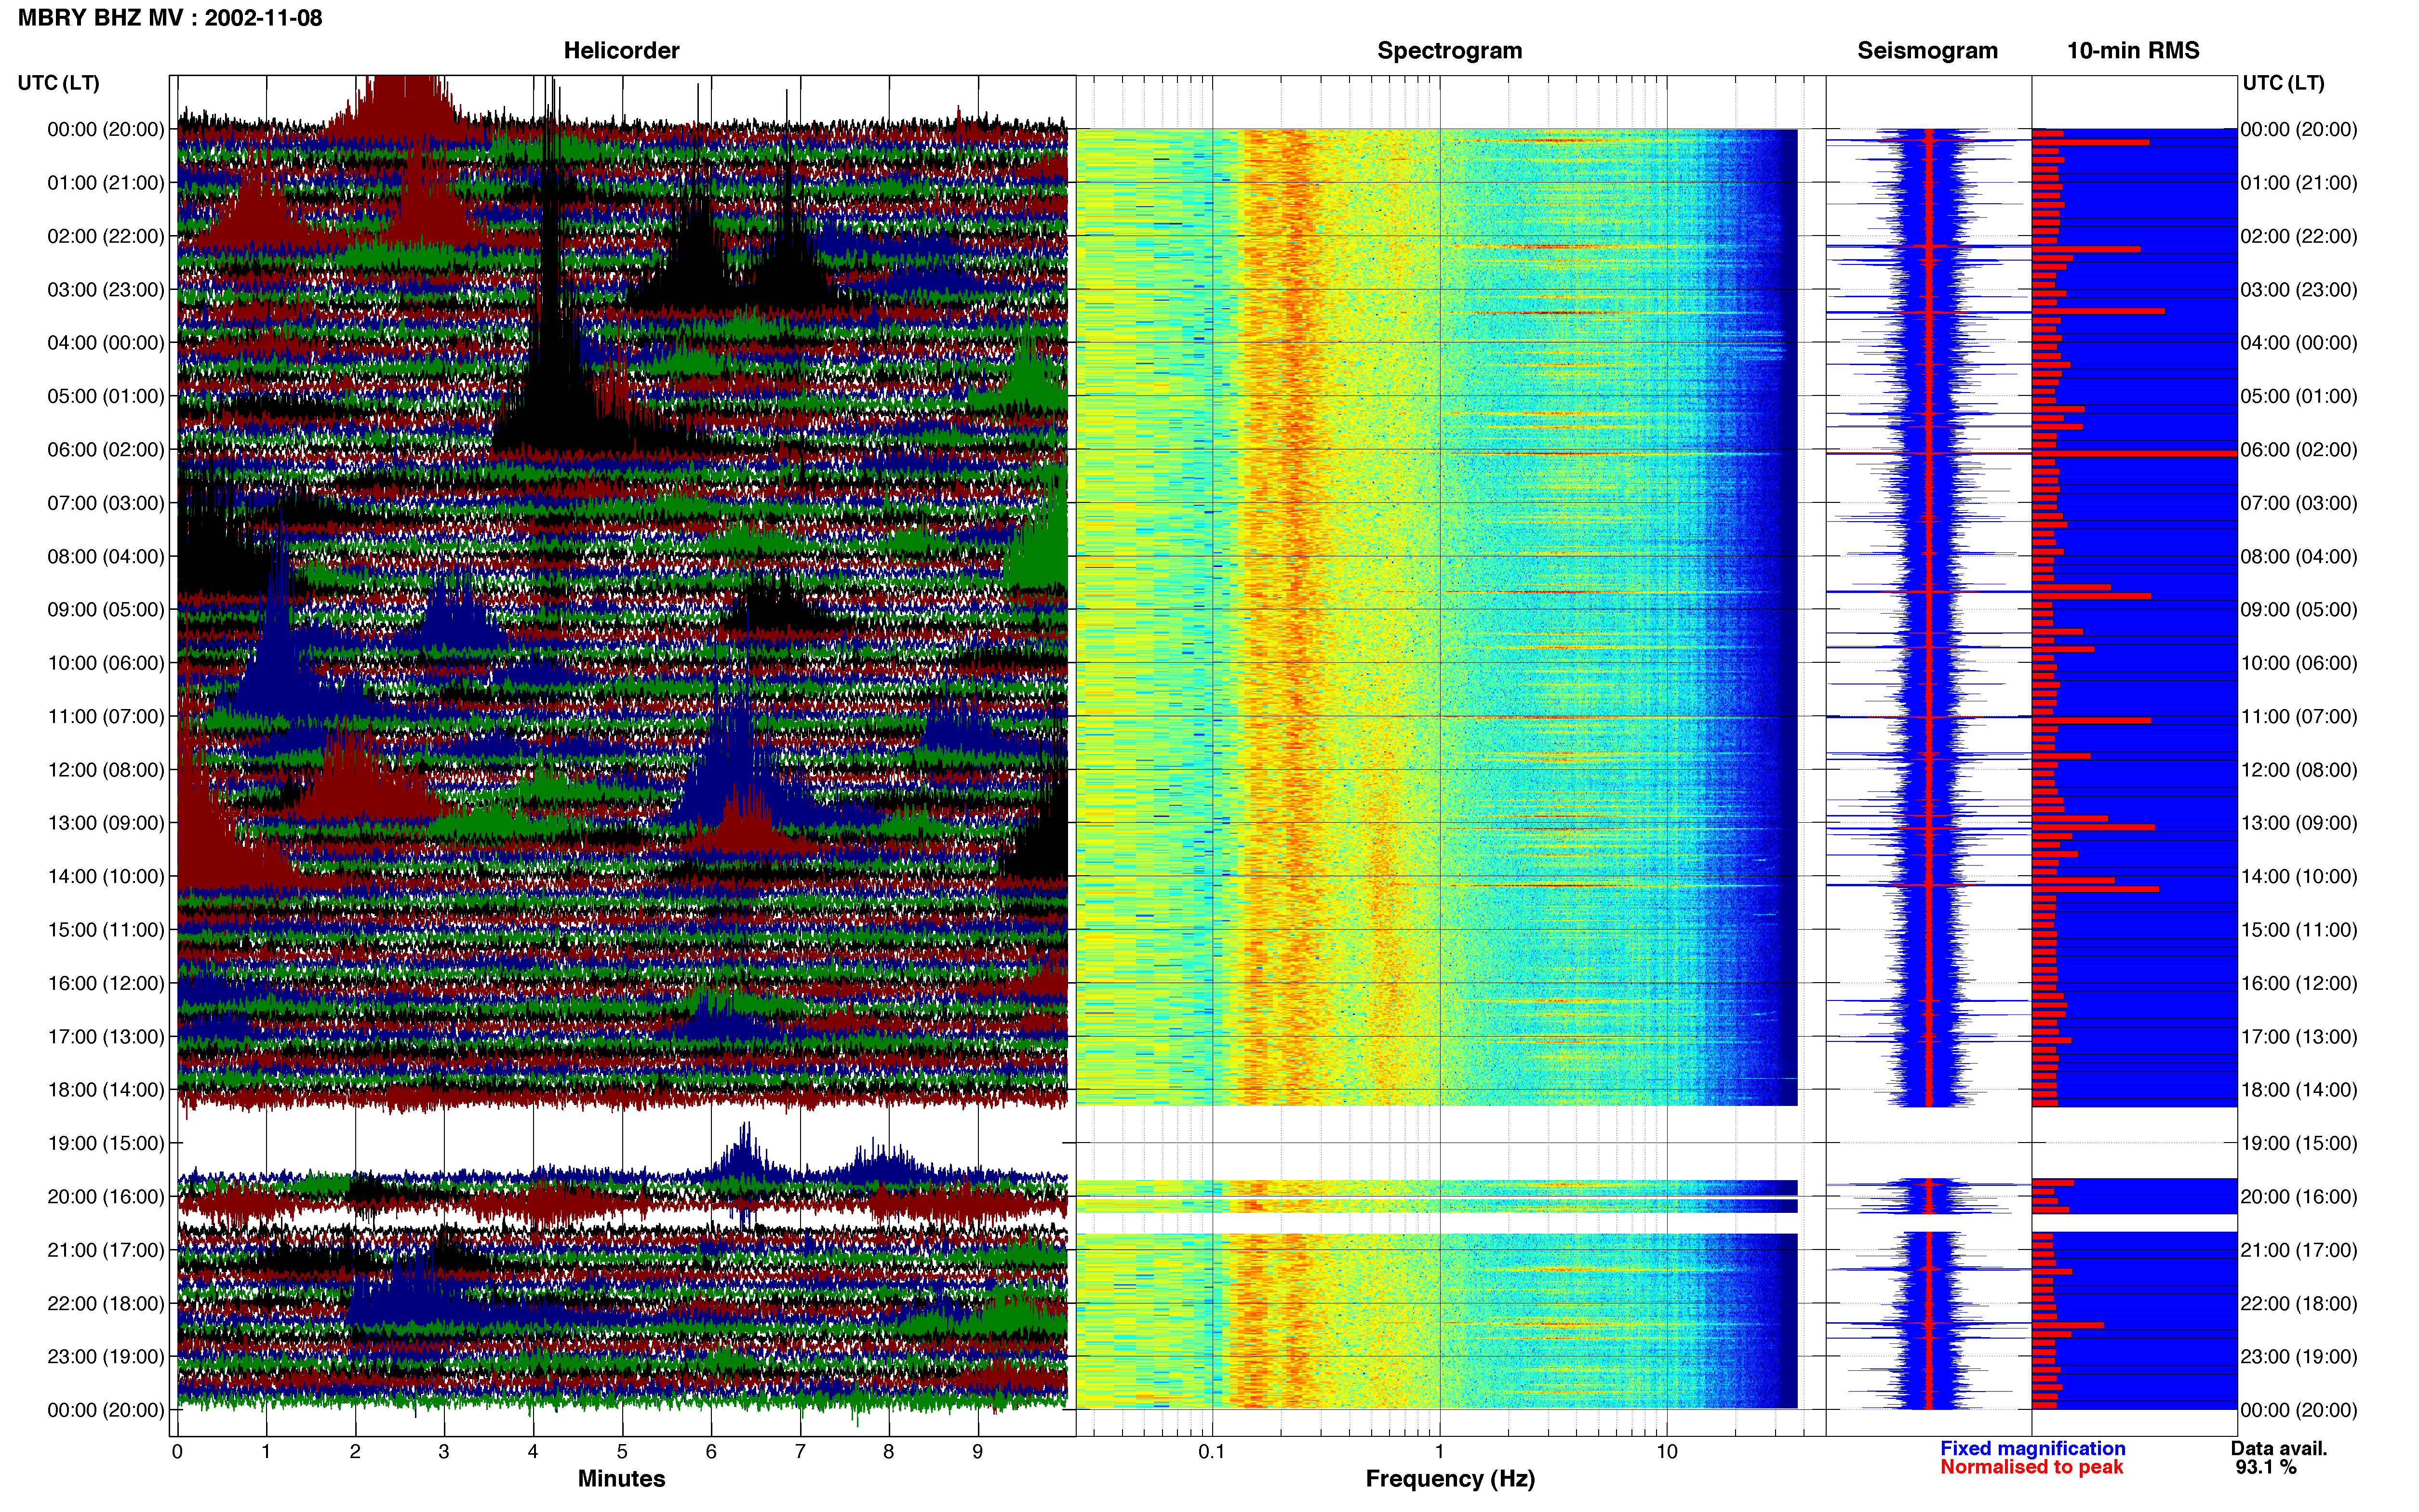2419x1512 pixels.
Task: Click the left '18:00 (14:00)' time label
Action: pyautogui.click(x=106, y=1089)
